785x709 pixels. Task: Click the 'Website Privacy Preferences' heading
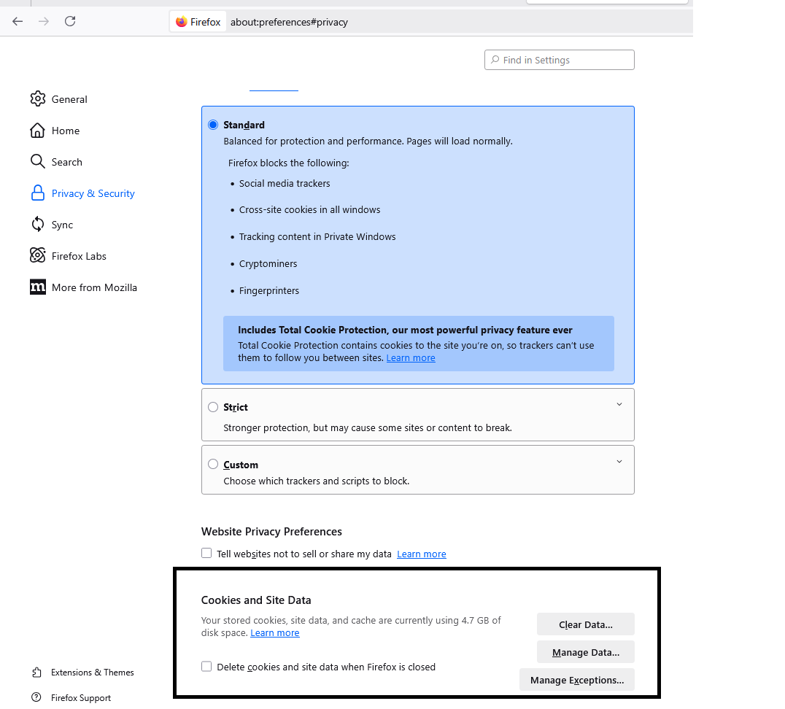pyautogui.click(x=271, y=531)
